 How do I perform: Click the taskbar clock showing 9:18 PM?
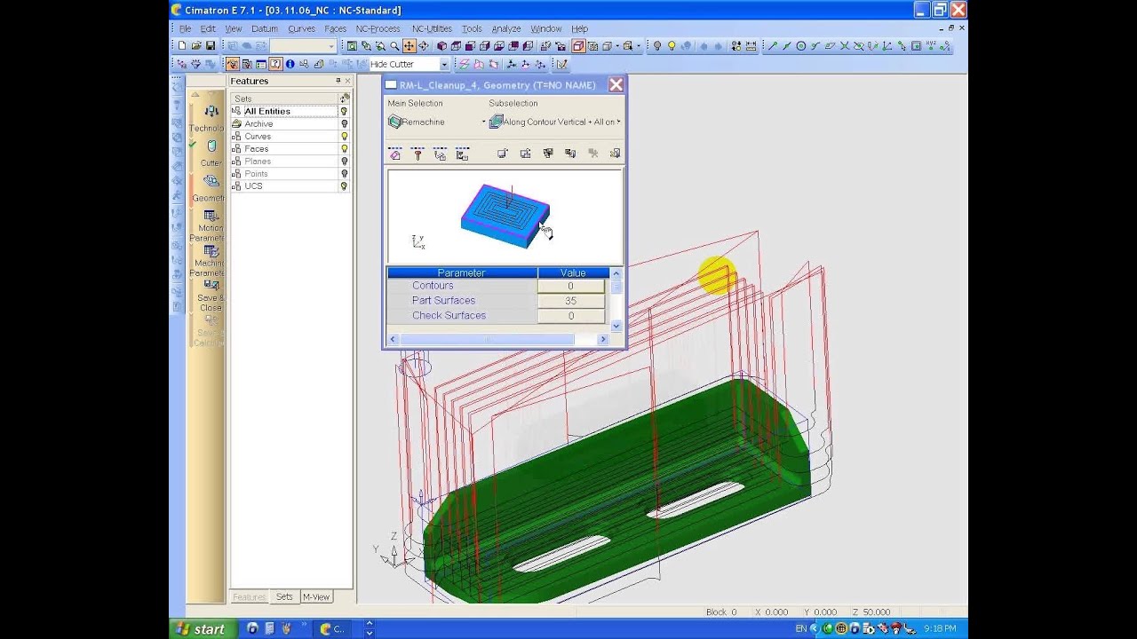click(x=940, y=628)
